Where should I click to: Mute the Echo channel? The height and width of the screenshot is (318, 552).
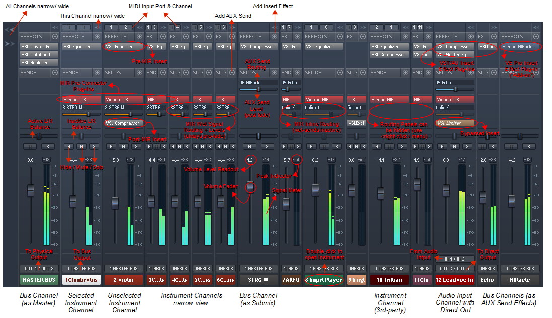[x=482, y=146]
